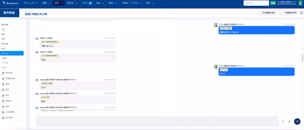Click the avatar beside Anymore account's テスト message

(x=37, y=80)
